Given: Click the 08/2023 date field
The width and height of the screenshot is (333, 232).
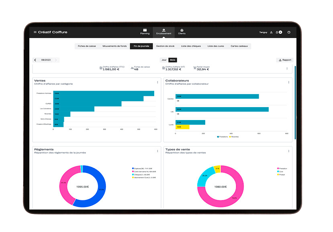Looking at the screenshot, I should (46, 60).
